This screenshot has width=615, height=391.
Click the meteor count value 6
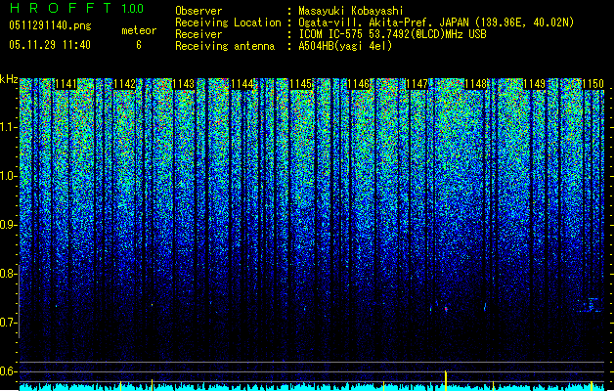(139, 45)
